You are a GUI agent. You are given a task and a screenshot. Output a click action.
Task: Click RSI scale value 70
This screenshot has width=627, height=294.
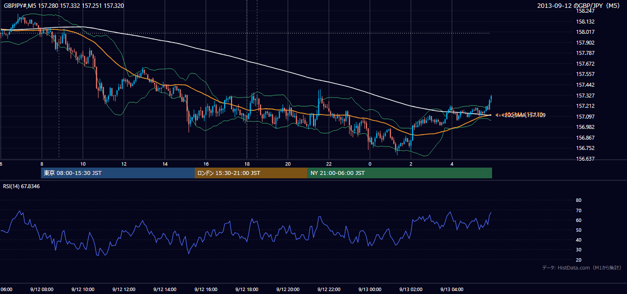pos(578,210)
